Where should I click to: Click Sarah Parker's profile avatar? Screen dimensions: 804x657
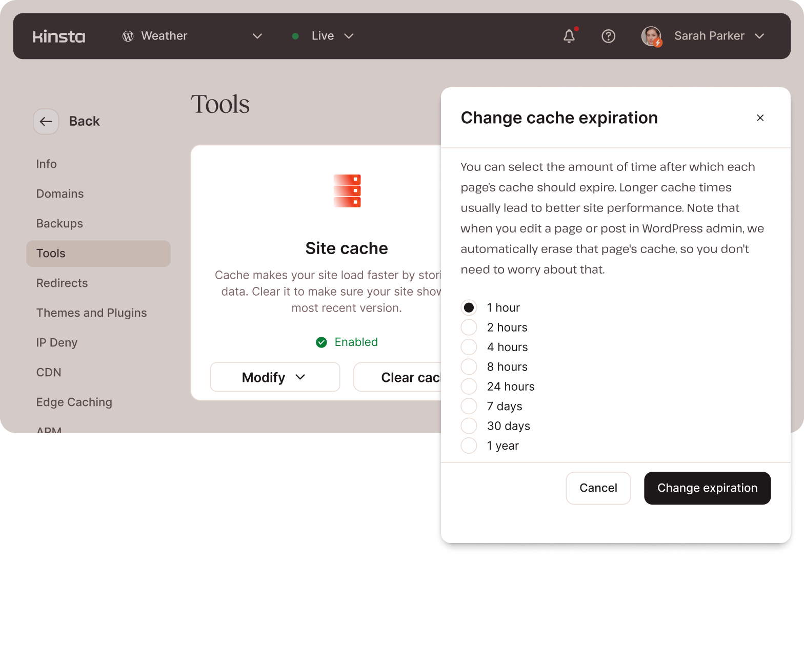point(651,36)
